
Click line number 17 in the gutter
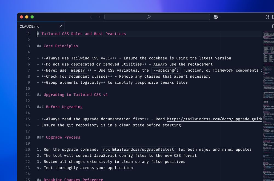coord(28,131)
